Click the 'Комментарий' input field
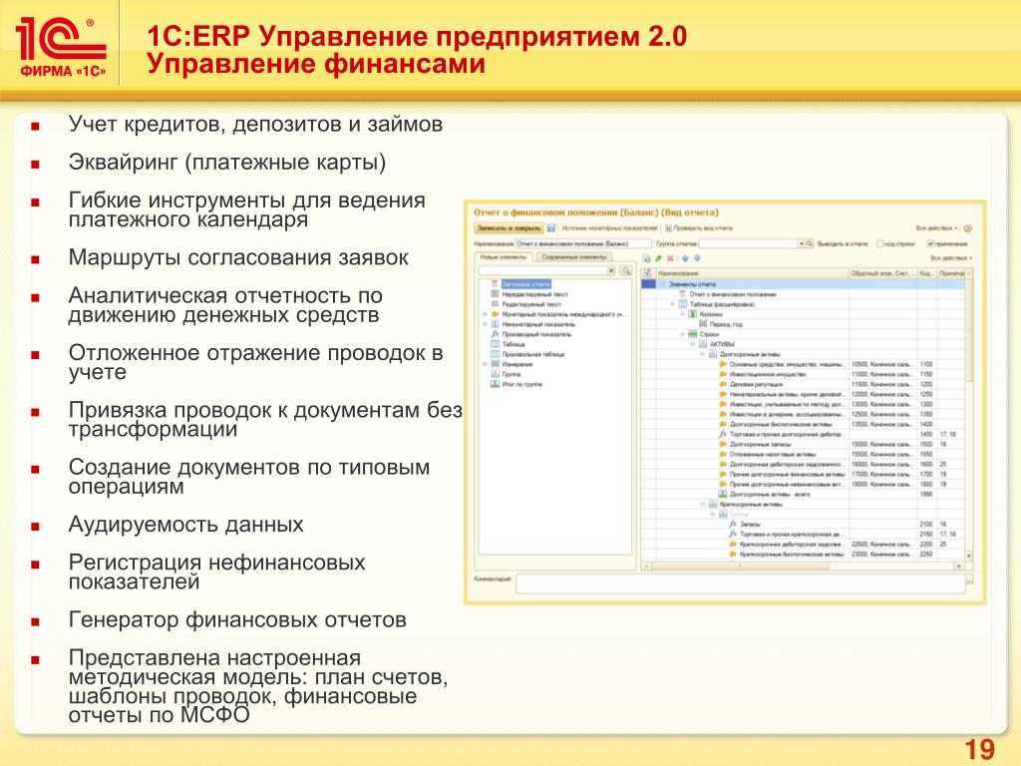The height and width of the screenshot is (766, 1021). 741,583
